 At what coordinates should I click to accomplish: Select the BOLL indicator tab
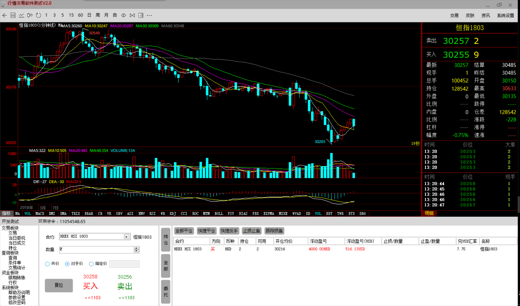tap(219, 214)
